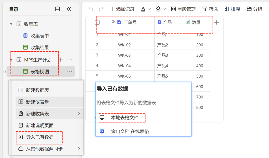The image size is (269, 158).
Task: Click 添加记录 to add a record
Action: coord(122,9)
